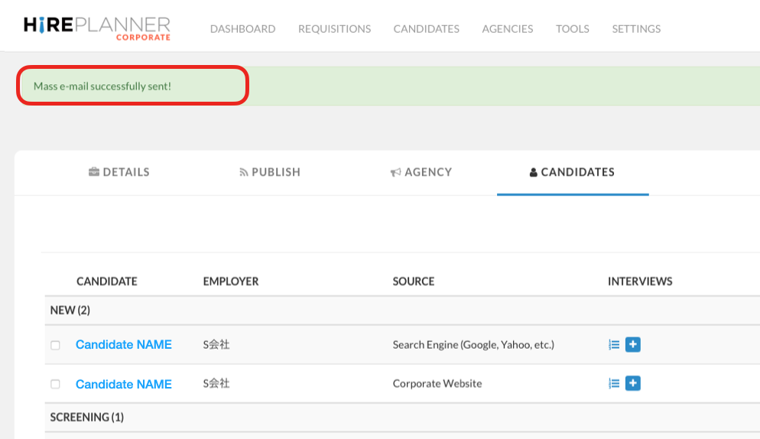Screen dimensions: 760x439
Task: Click the HirePlanner Corporate logo
Action: [x=97, y=28]
